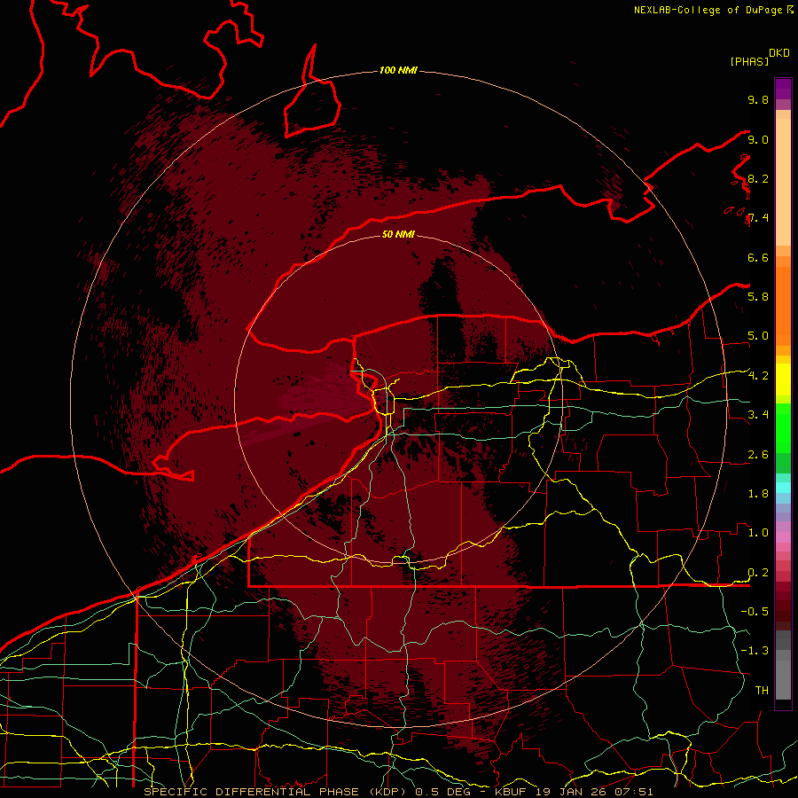Click the [PHAS] units label
Image resolution: width=798 pixels, height=798 pixels.
[x=749, y=61]
